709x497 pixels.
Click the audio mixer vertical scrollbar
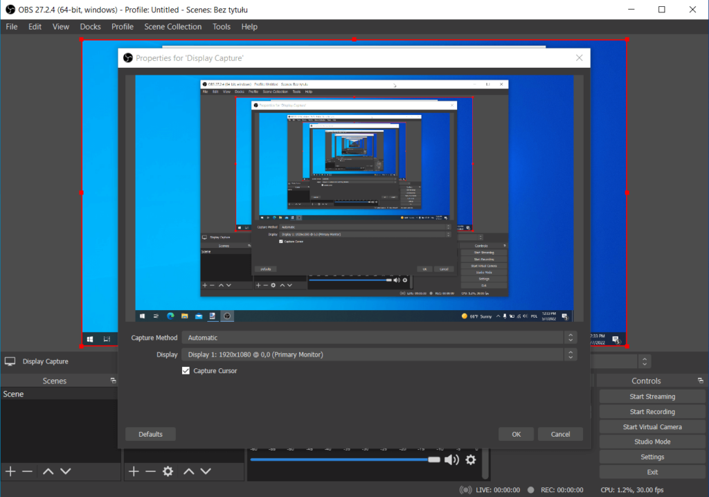coord(485,464)
